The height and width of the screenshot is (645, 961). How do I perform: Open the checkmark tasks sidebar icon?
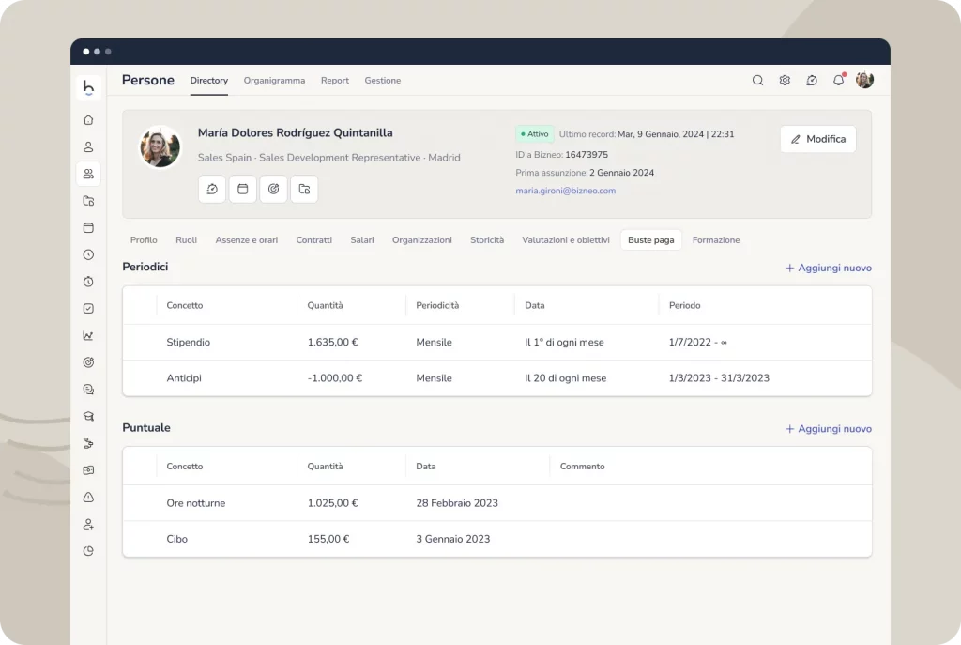[x=88, y=309]
